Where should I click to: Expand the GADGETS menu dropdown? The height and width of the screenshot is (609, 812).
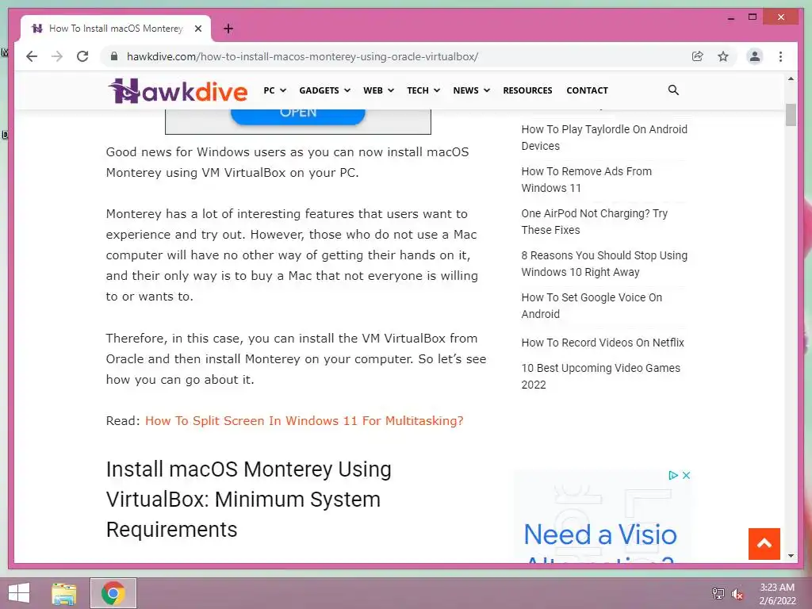coord(324,90)
